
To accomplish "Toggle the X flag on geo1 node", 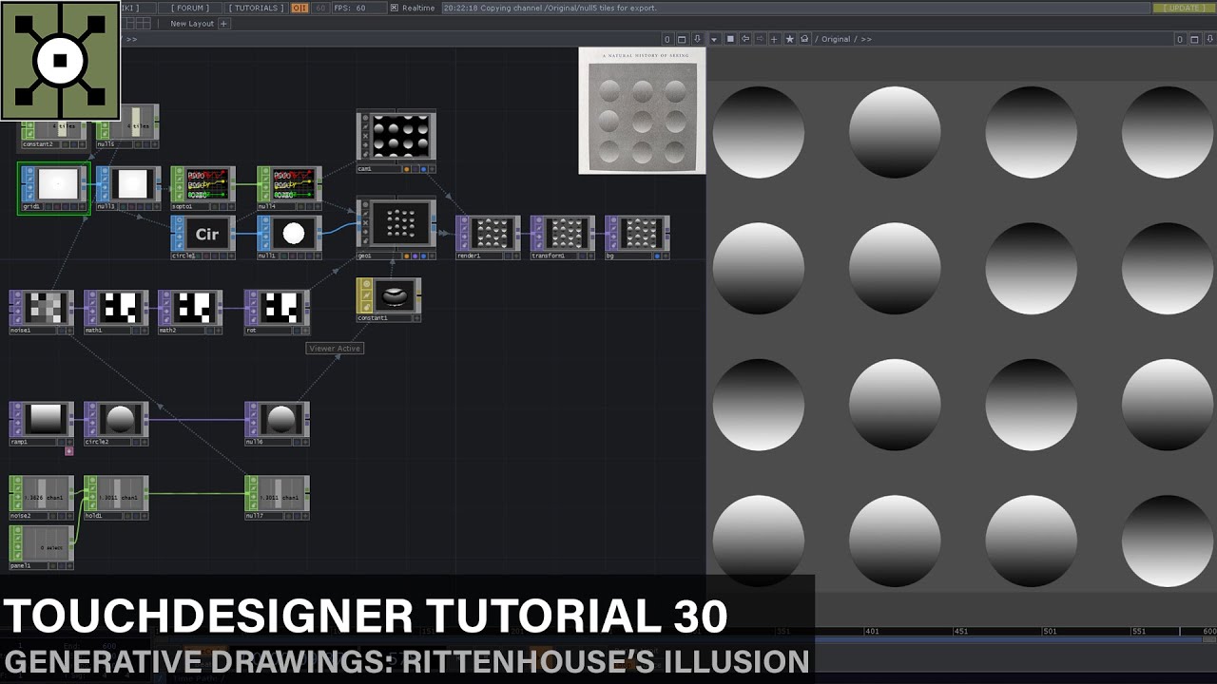I will pyautogui.click(x=365, y=223).
